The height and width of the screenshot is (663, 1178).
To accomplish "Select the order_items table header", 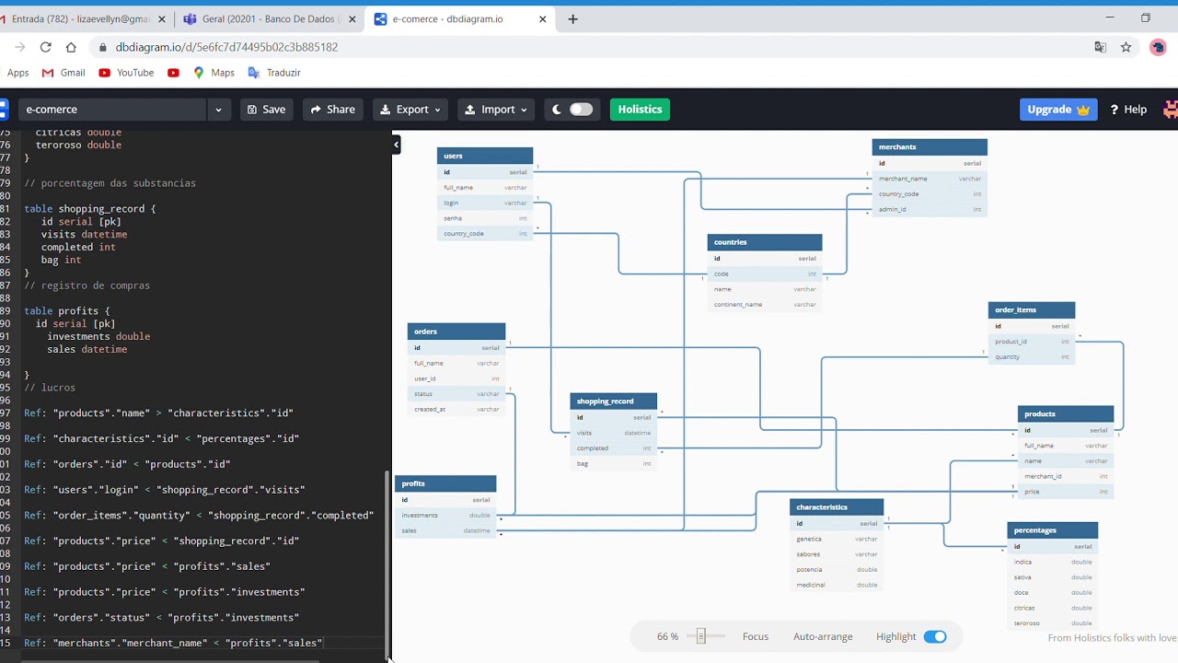I will [1032, 310].
